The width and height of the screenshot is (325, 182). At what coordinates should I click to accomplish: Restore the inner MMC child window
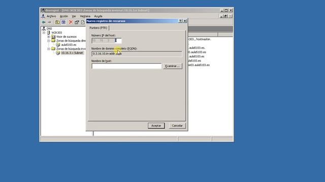pyautogui.click(x=225, y=16)
